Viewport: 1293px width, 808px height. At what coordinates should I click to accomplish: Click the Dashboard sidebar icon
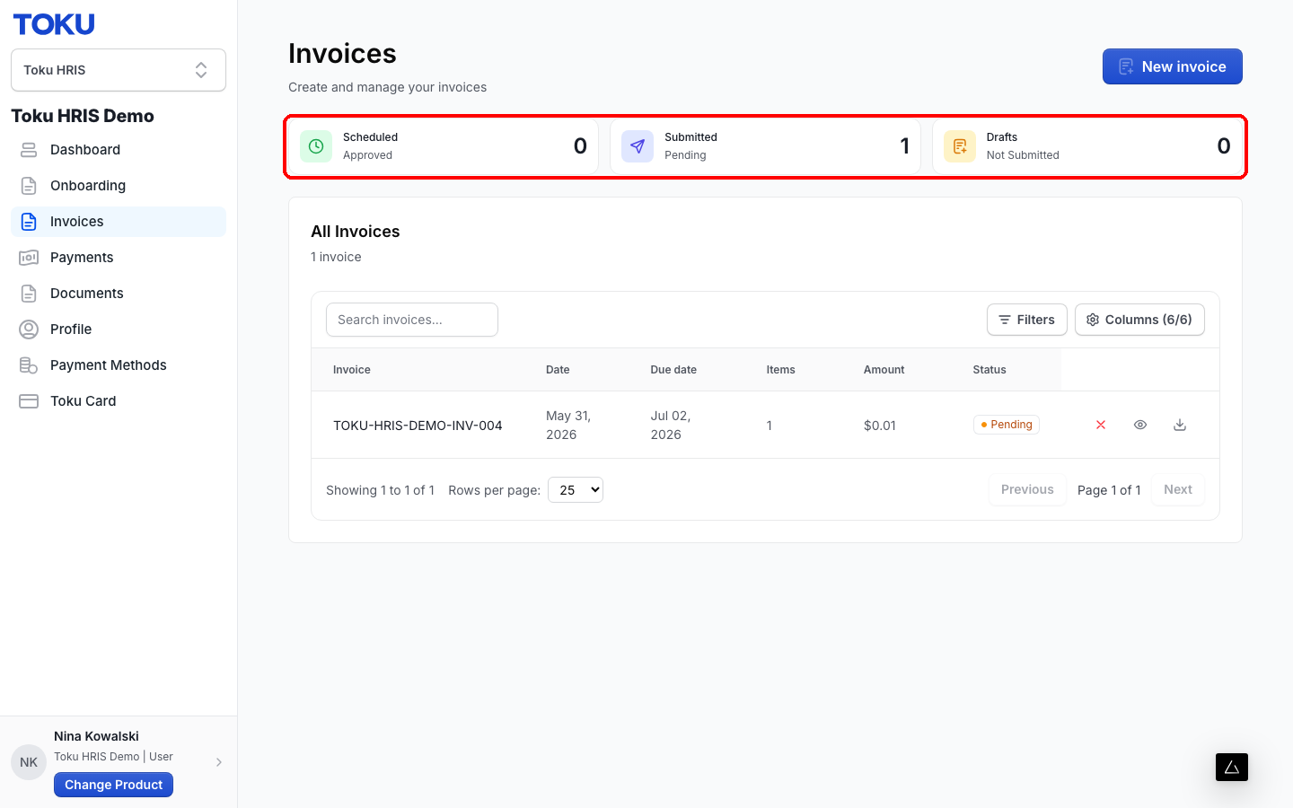click(x=29, y=150)
